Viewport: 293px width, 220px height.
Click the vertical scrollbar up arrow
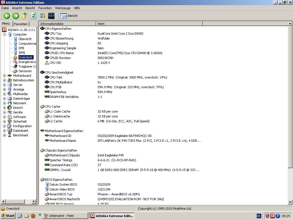pos(290,23)
